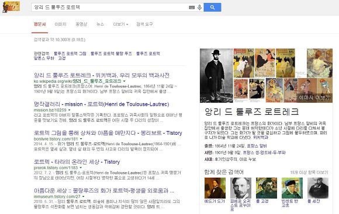Click the panel heading 앙리 드 툴루즈 로트레크
Viewport: 339px width, 214px height.
click(251, 112)
